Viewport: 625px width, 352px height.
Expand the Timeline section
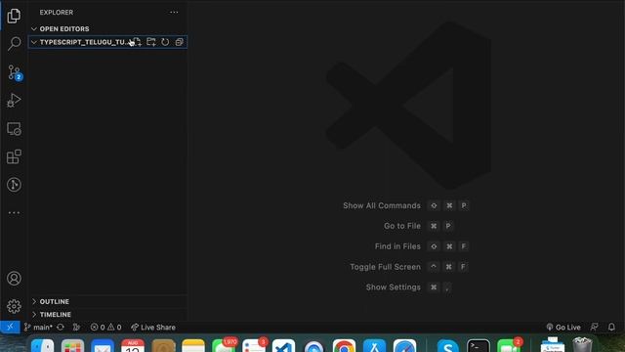[x=107, y=315]
